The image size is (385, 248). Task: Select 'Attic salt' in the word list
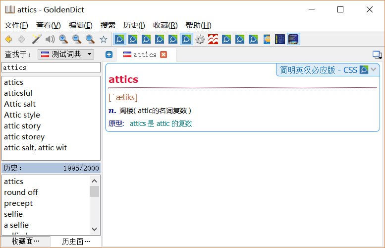pos(20,104)
